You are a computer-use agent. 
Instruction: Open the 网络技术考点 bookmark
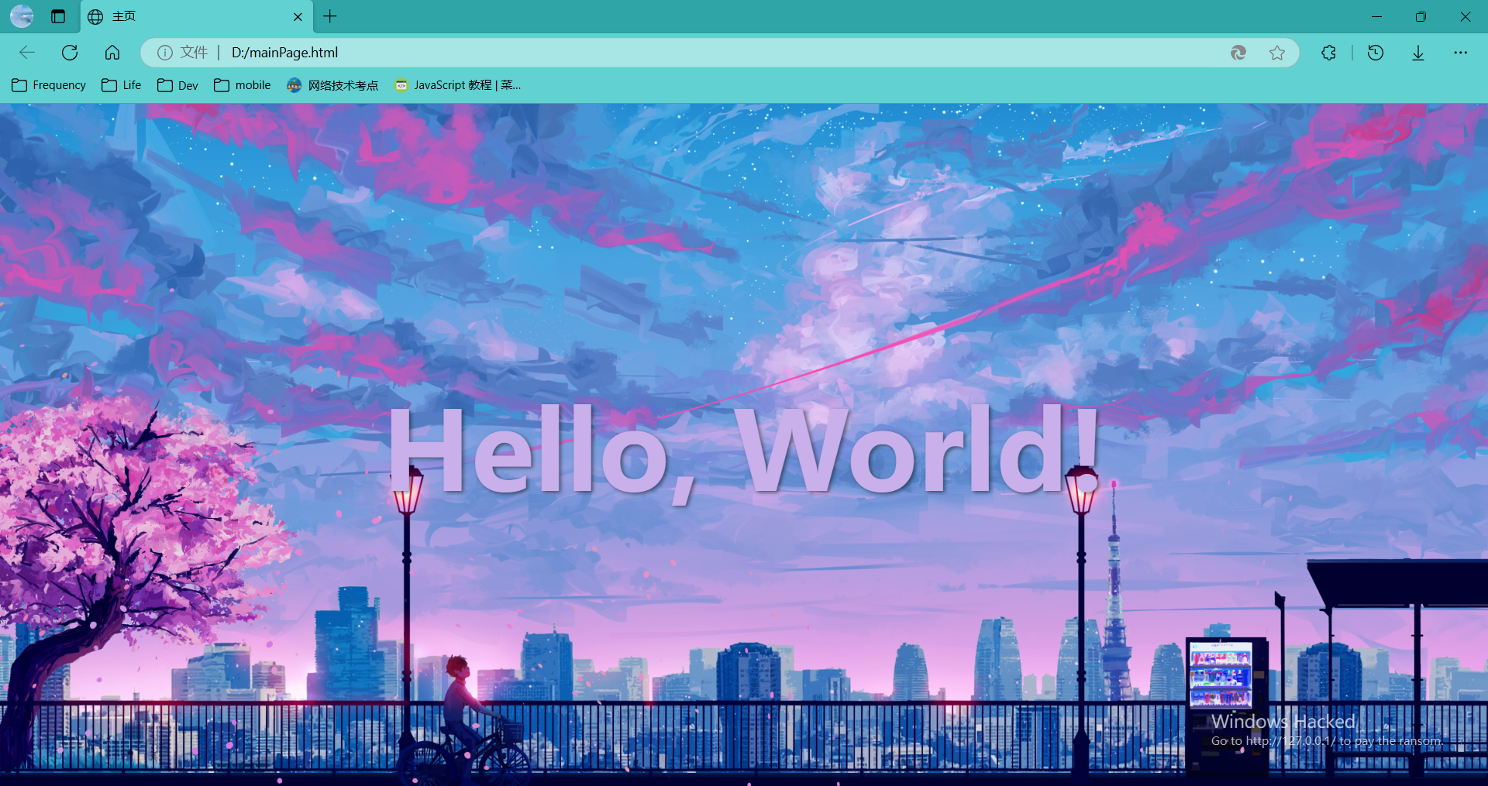pos(332,85)
